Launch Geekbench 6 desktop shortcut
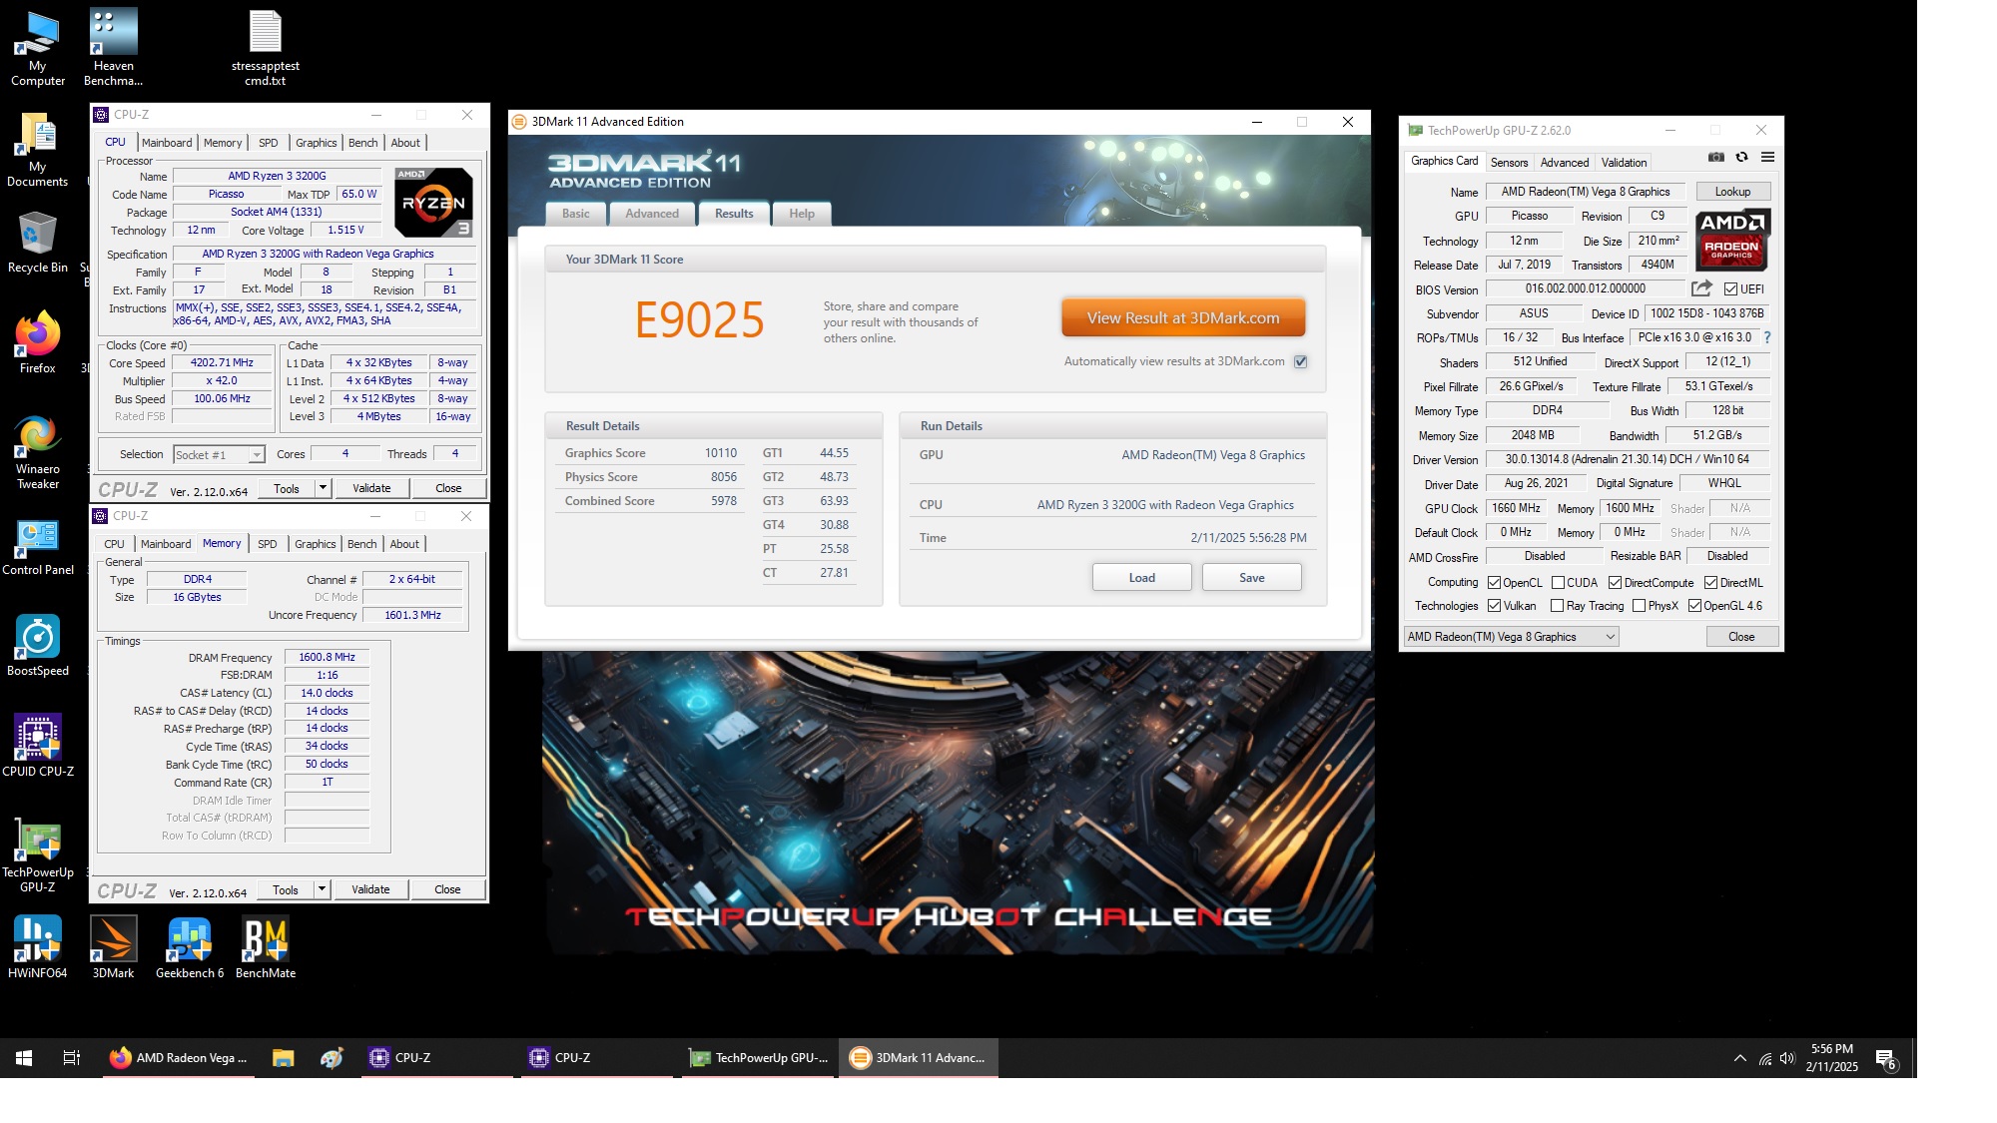1997x1123 pixels. [190, 947]
